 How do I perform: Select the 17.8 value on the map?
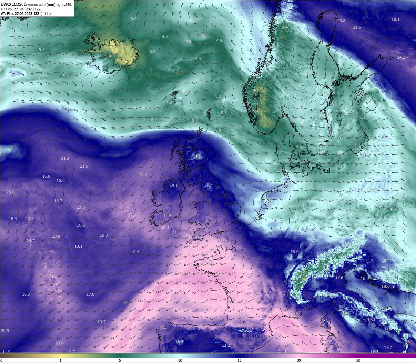(x=90, y=294)
